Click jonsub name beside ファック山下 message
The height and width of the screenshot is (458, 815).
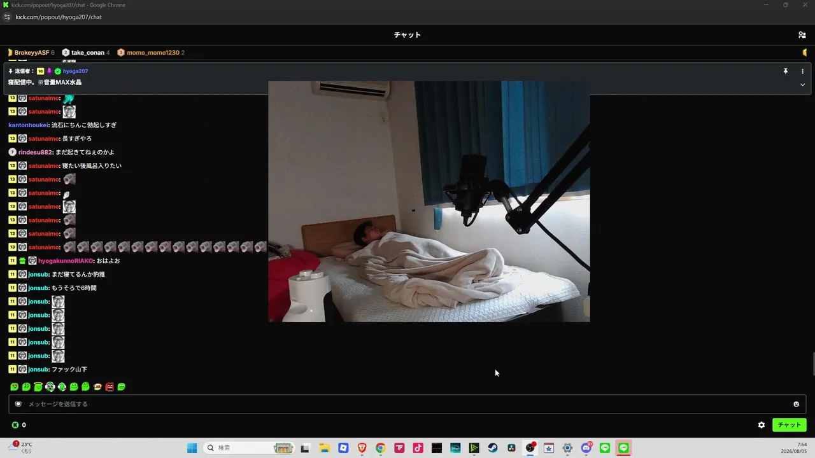point(38,370)
